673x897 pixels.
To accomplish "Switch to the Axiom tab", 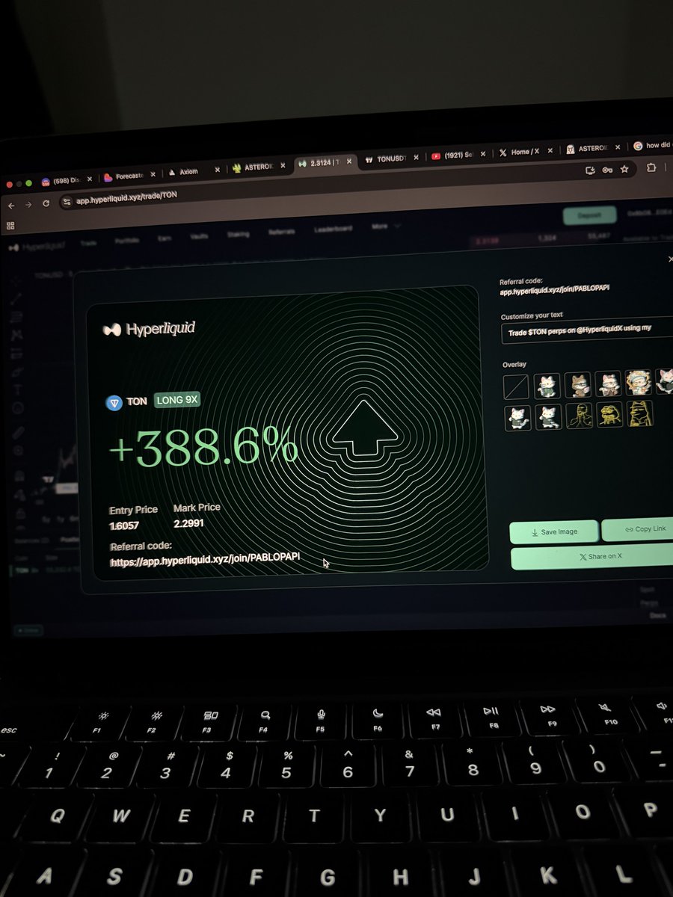I will (193, 171).
